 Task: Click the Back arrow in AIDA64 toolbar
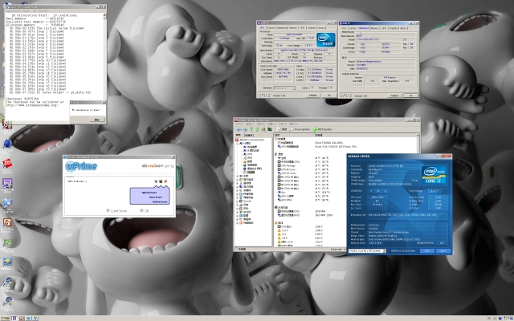[x=239, y=129]
